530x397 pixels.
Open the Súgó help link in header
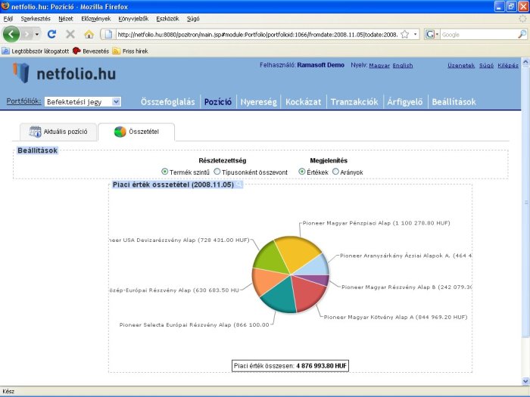(x=486, y=66)
